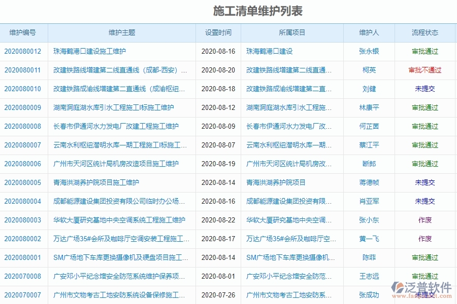The image size is (457, 304).
Task: Click status link 审批通过 for 珠海鹤港口建设施工维护
Action: pos(425,51)
